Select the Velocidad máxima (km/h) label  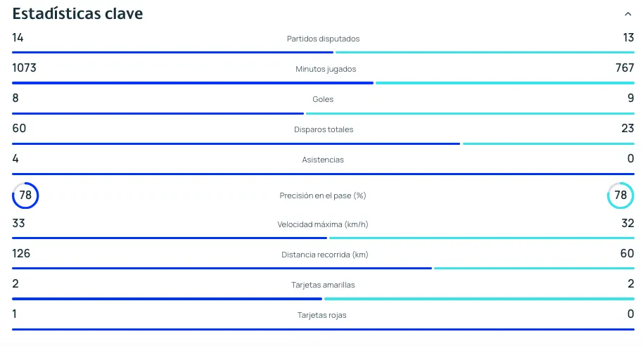click(323, 225)
